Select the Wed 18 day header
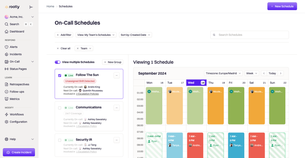 coord(196,83)
